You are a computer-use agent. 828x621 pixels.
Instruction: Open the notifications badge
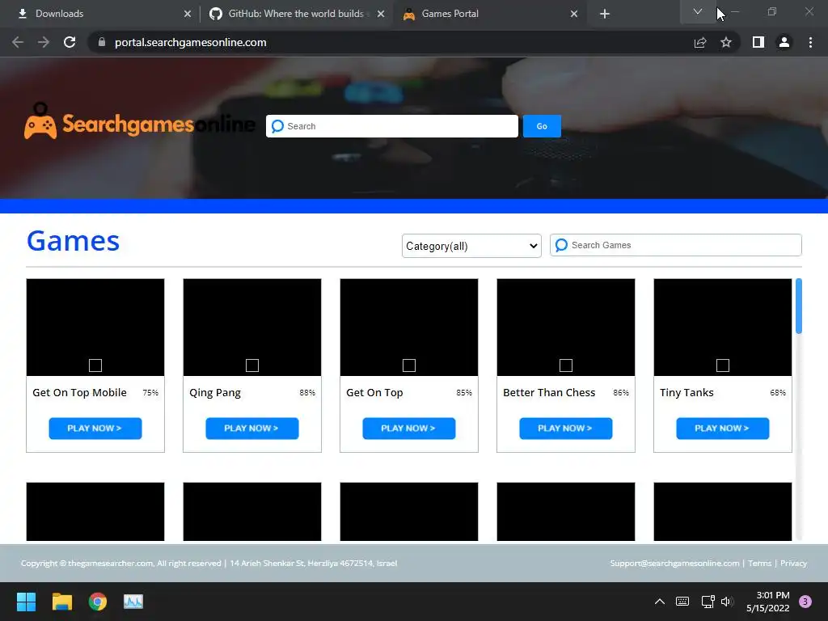point(805,602)
